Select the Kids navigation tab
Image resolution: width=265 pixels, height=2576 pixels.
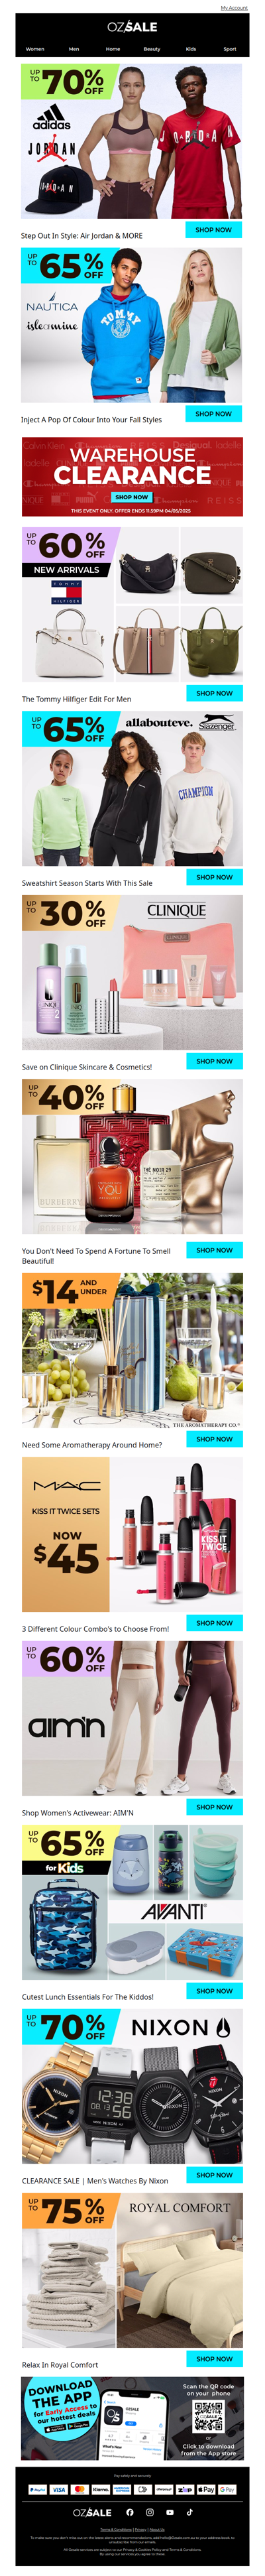tap(191, 48)
